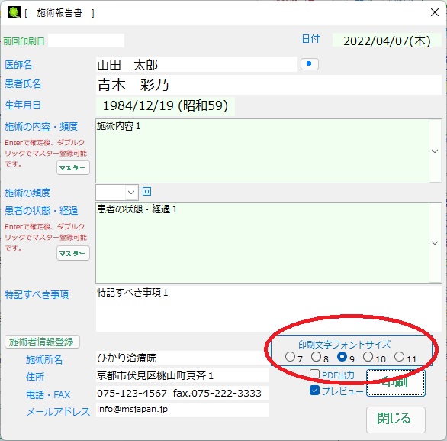Select font size 10 radio button

368,356
